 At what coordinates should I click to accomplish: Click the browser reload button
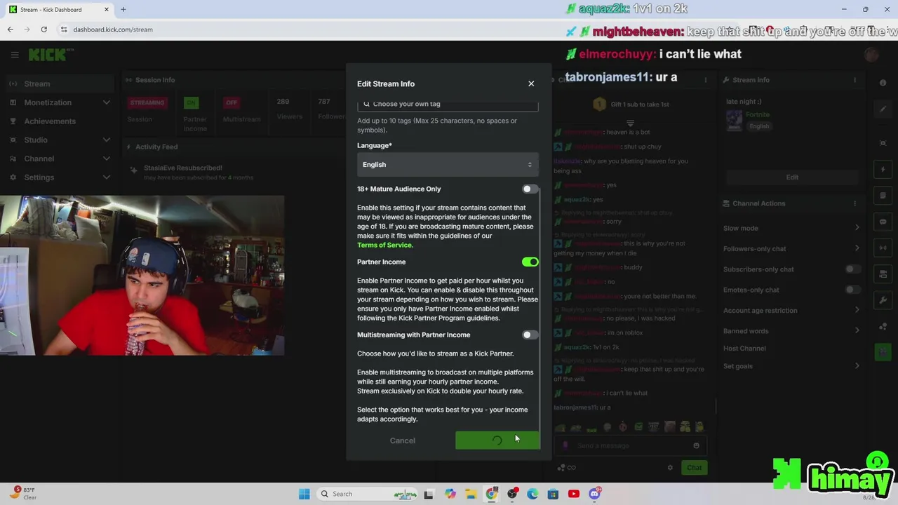click(x=43, y=29)
